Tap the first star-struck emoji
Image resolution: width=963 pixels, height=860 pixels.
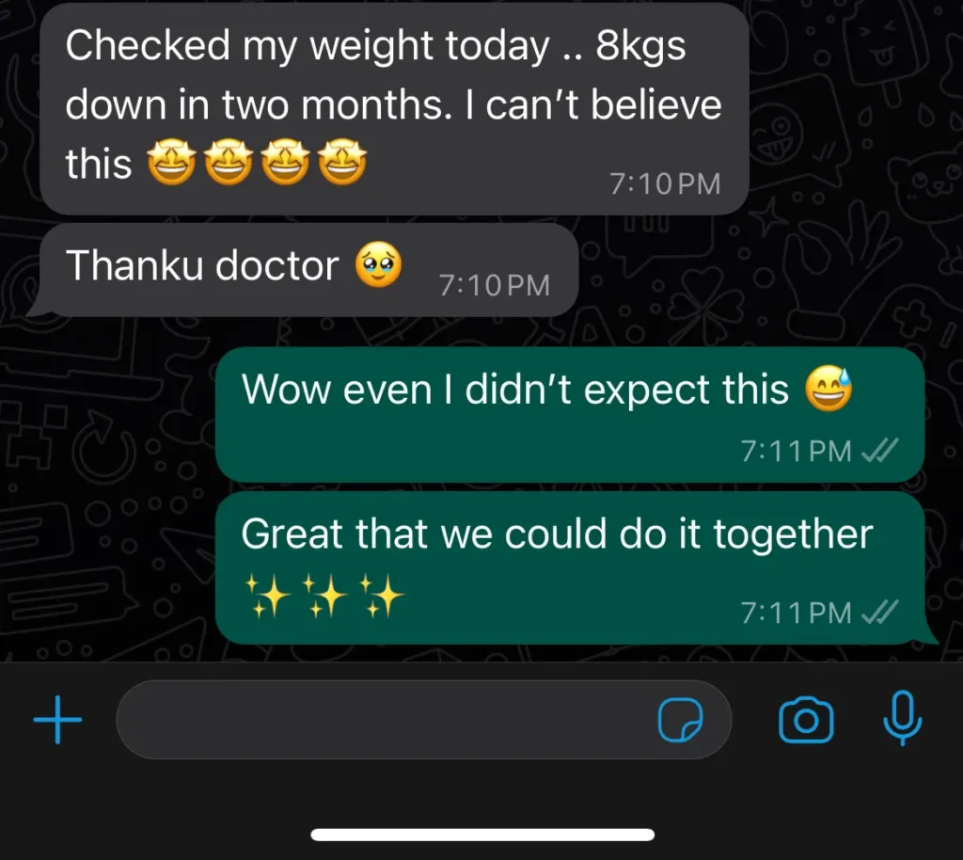tap(171, 162)
